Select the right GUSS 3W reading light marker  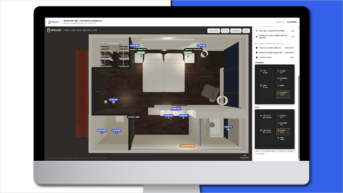click(188, 53)
